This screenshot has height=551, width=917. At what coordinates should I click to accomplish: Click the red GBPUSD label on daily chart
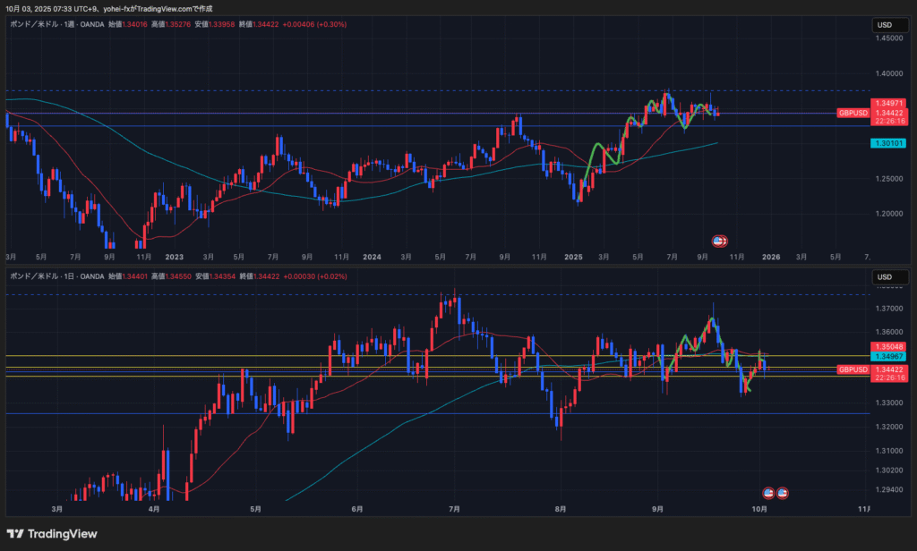coord(853,369)
